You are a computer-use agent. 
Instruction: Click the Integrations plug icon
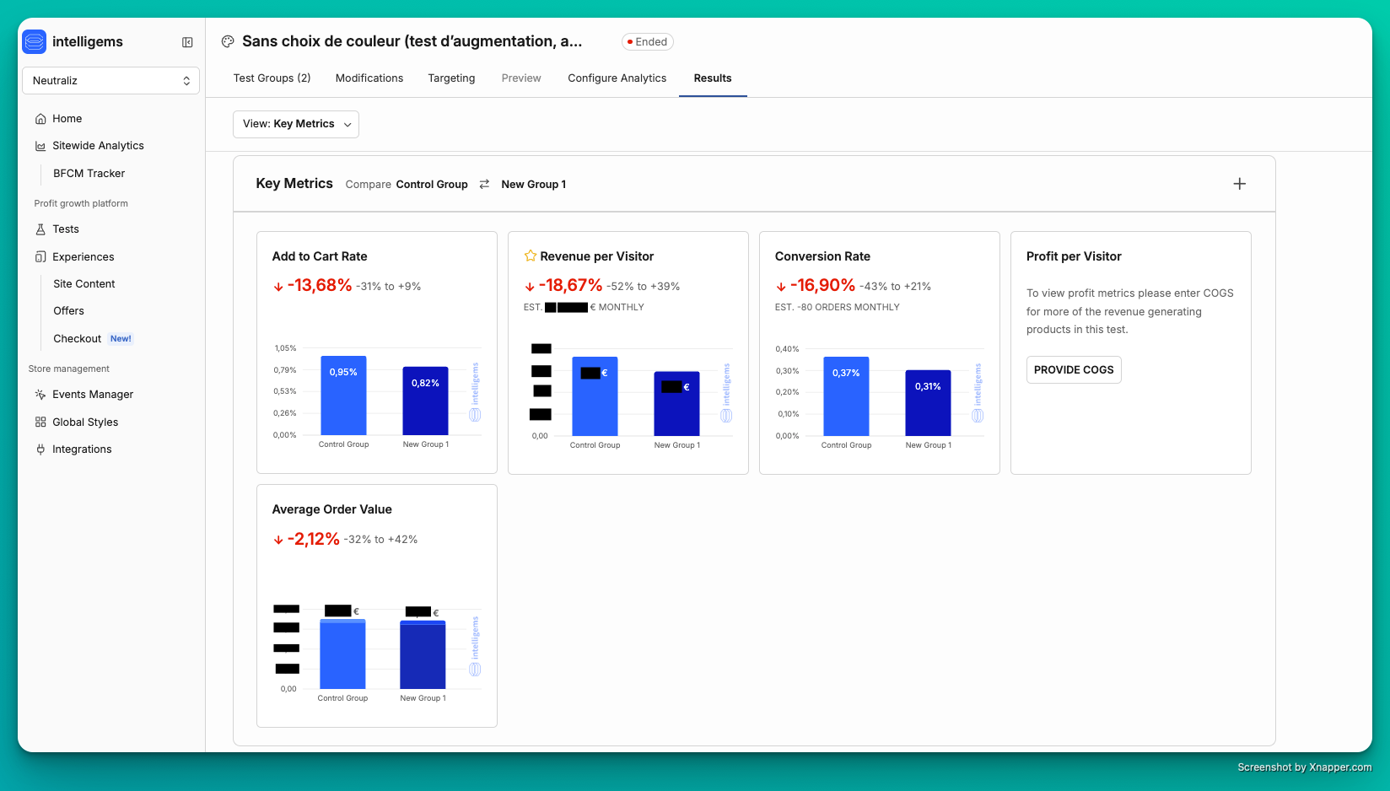click(x=40, y=449)
